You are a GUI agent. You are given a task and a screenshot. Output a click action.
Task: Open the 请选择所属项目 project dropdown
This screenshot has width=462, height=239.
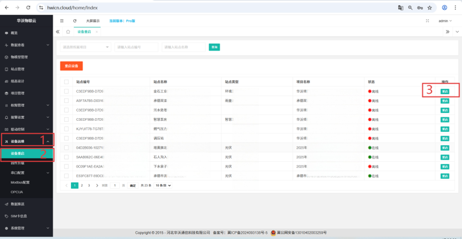(x=86, y=47)
